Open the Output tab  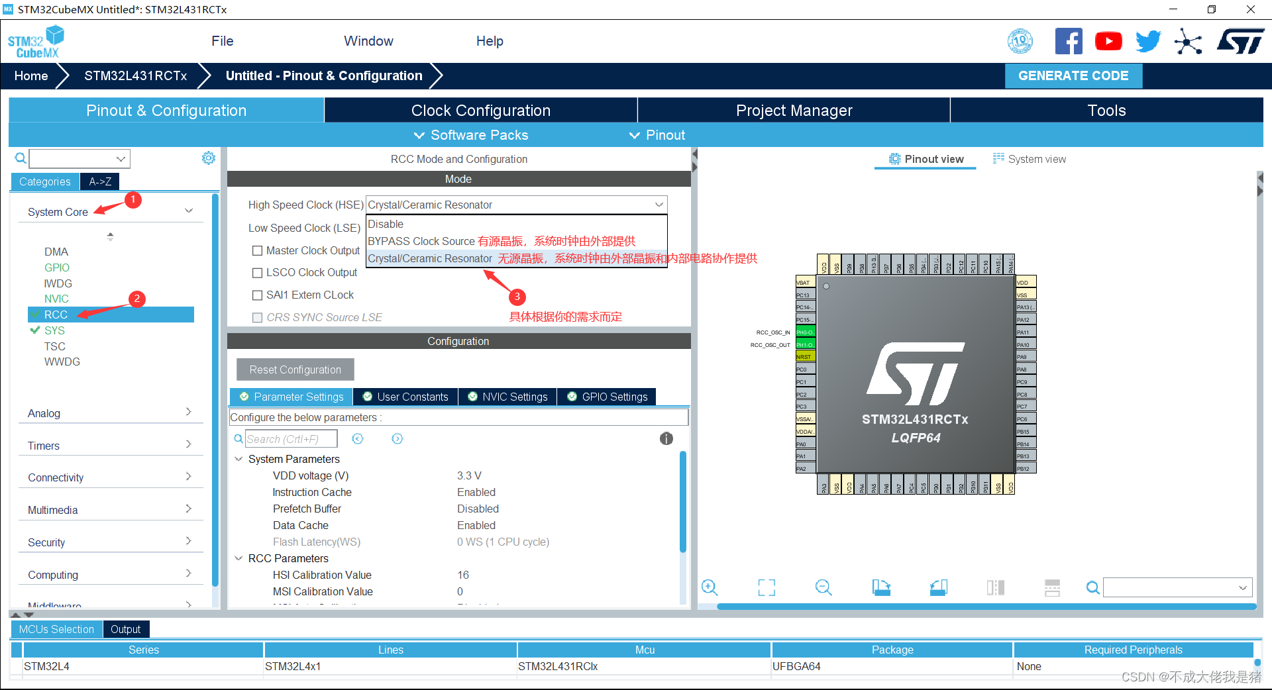(126, 629)
